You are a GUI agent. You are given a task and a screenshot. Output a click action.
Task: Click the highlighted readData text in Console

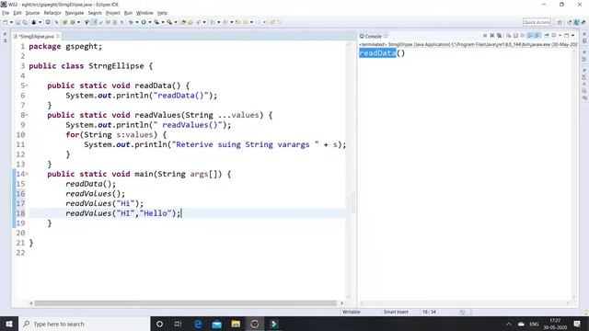point(377,53)
